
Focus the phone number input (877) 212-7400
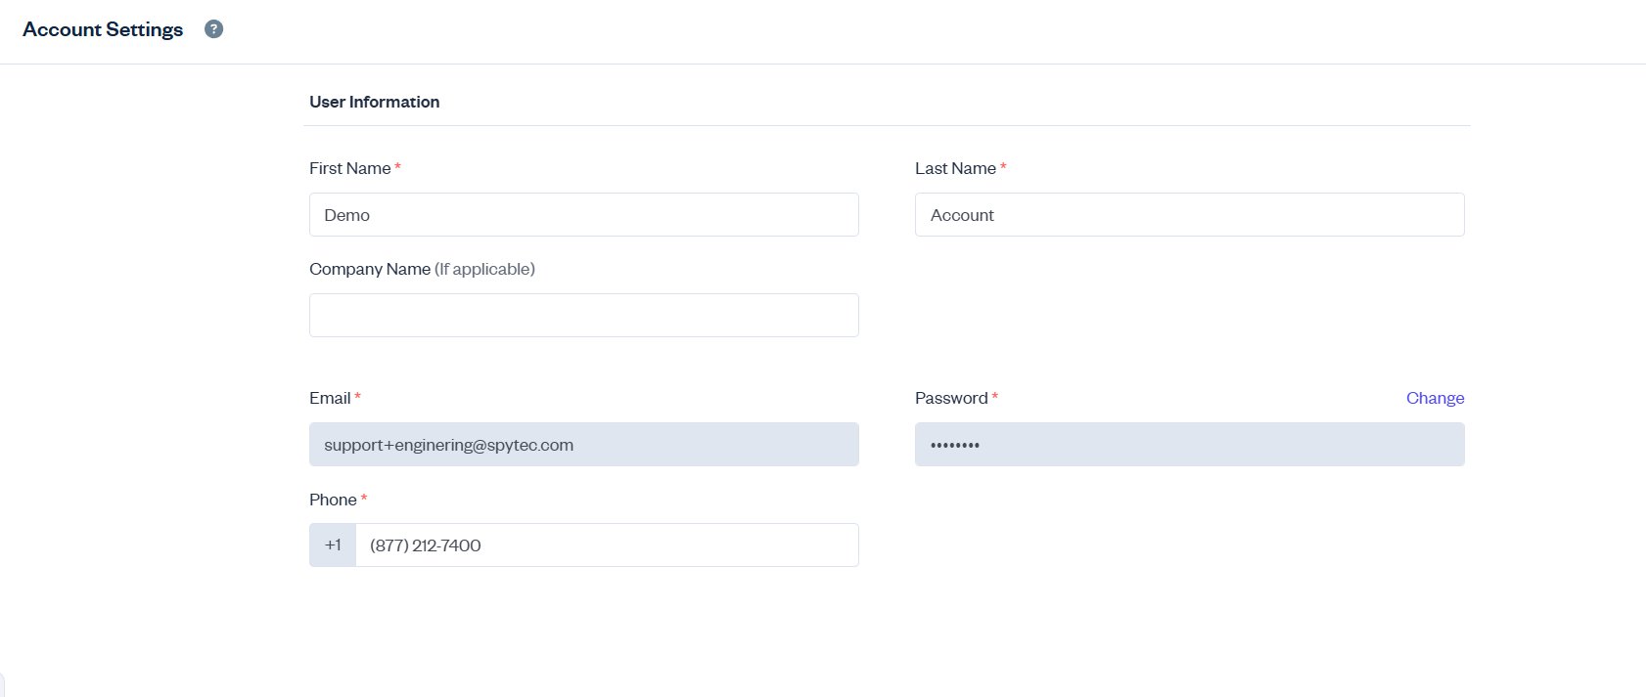[607, 545]
